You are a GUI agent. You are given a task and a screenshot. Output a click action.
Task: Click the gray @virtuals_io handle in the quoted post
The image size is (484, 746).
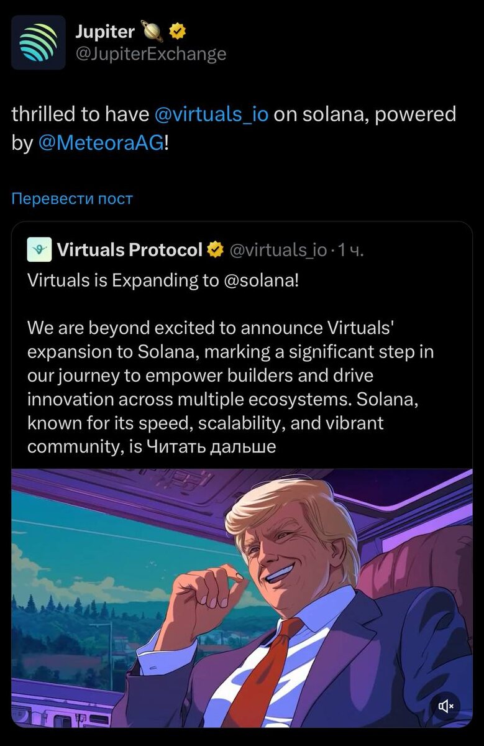[x=278, y=250]
